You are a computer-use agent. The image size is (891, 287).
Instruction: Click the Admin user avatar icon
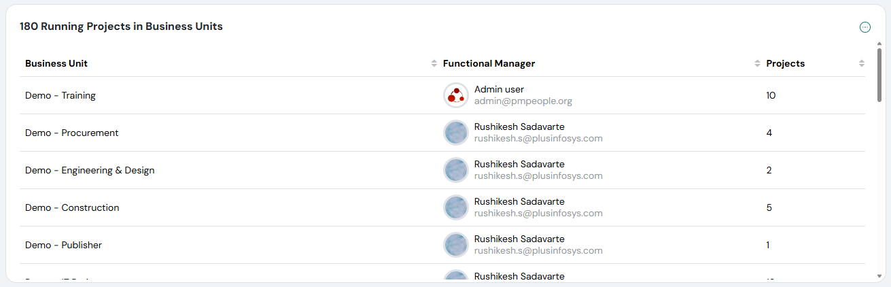tap(455, 95)
